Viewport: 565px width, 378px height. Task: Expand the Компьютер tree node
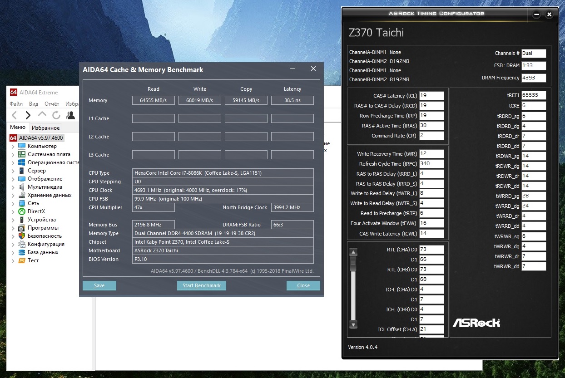pos(13,147)
